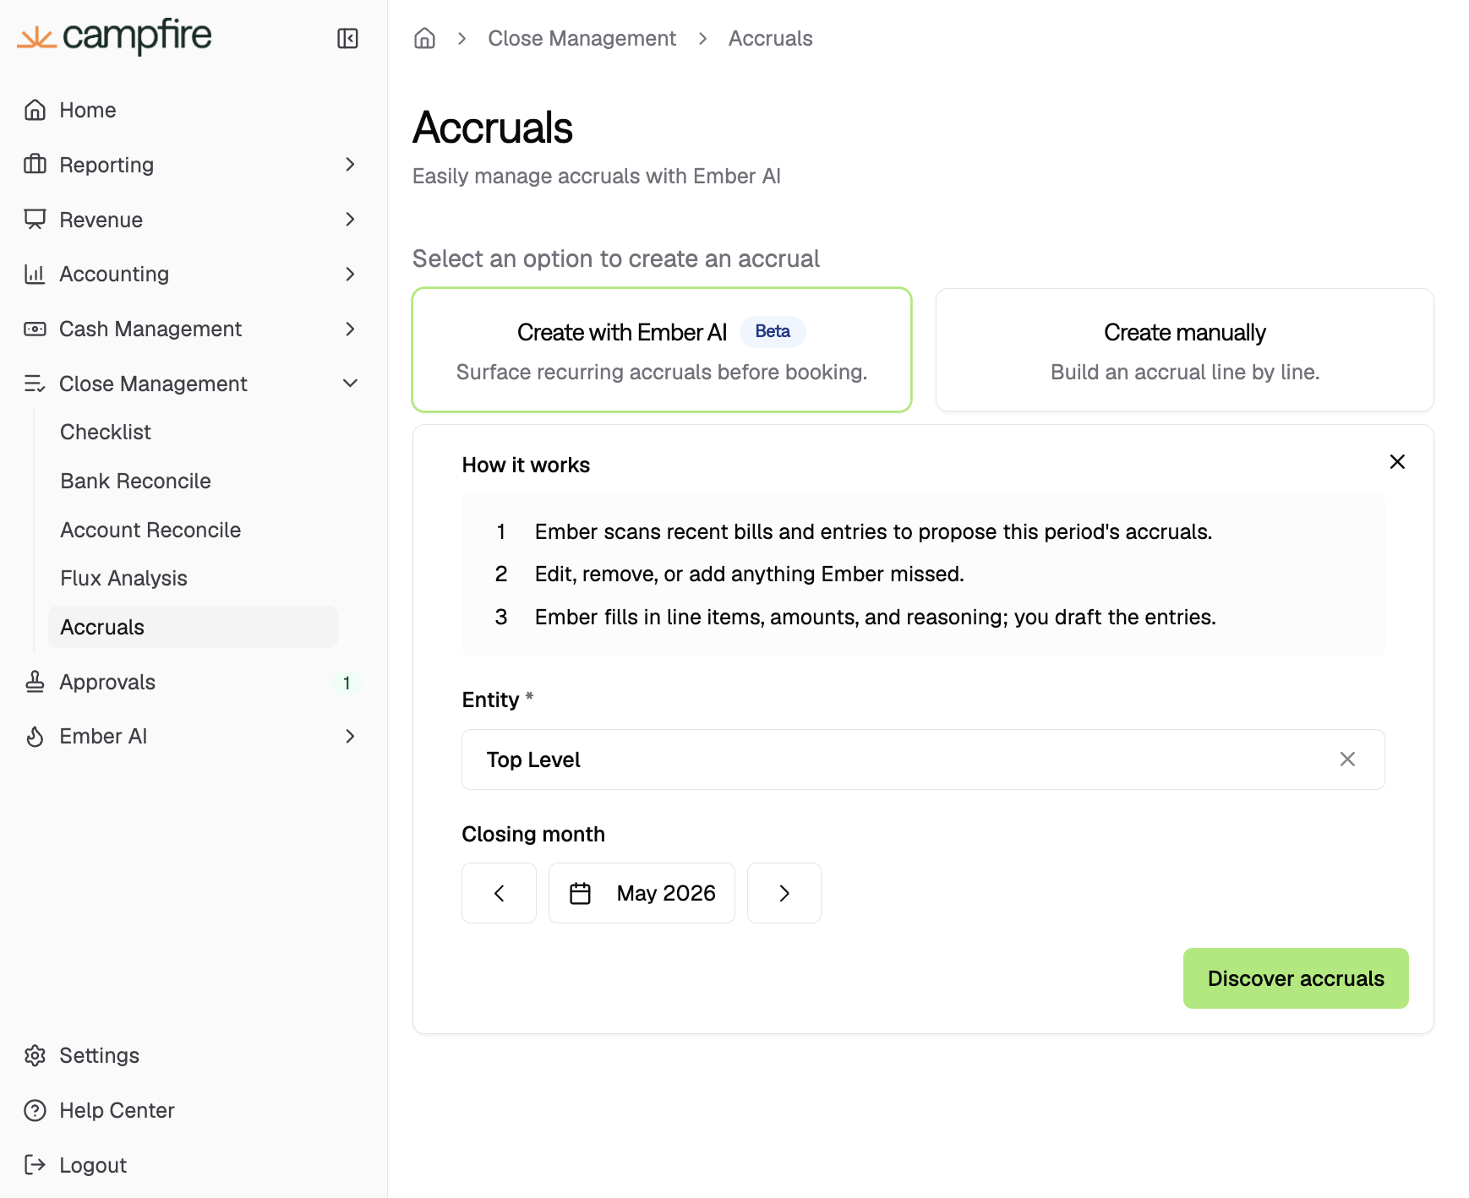The image size is (1469, 1198).
Task: Click the Reporting briefcase icon
Action: (x=35, y=165)
